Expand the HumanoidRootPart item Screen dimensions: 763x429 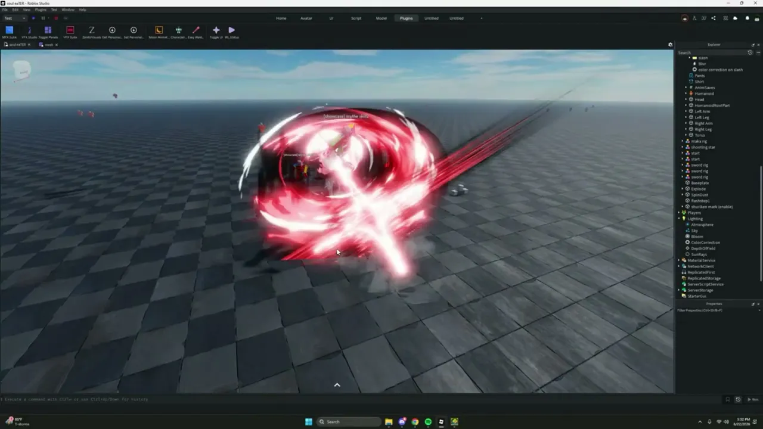(x=686, y=105)
